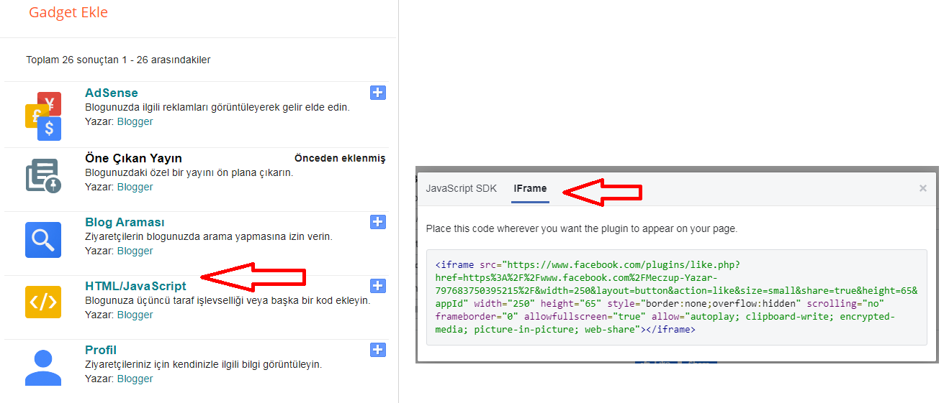Open Blogger author link under Profil
The width and height of the screenshot is (944, 403).
click(x=135, y=379)
